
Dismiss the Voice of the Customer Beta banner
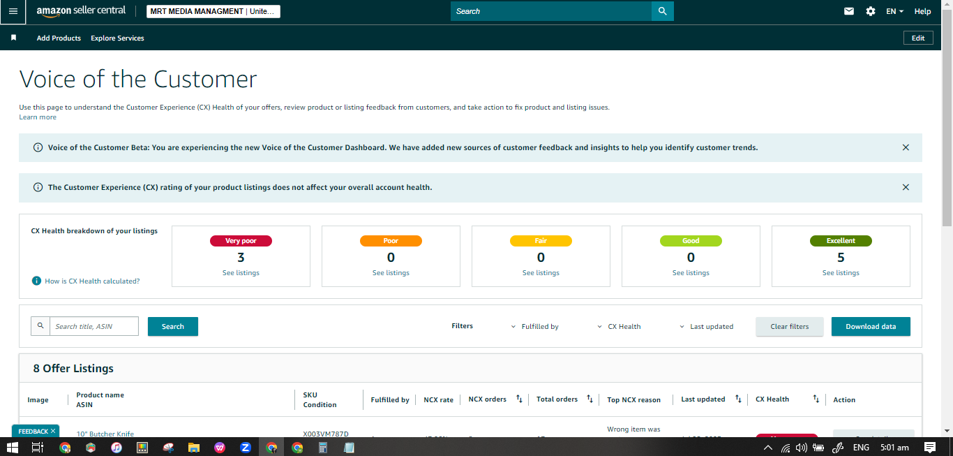click(x=906, y=147)
